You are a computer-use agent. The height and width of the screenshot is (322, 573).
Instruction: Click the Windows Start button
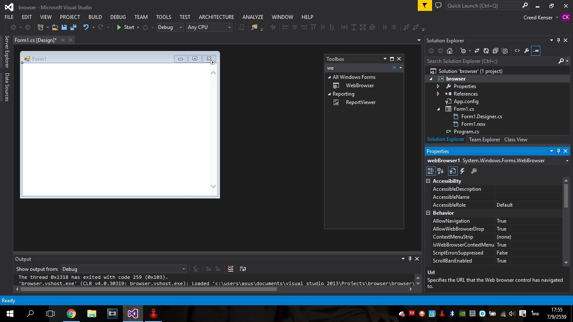[x=10, y=314]
